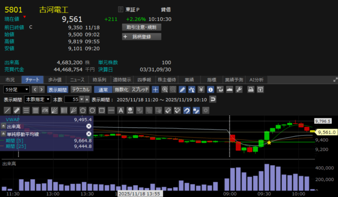Click the 取引注意・規制 button
This screenshot has height=197, width=338.
(142, 27)
